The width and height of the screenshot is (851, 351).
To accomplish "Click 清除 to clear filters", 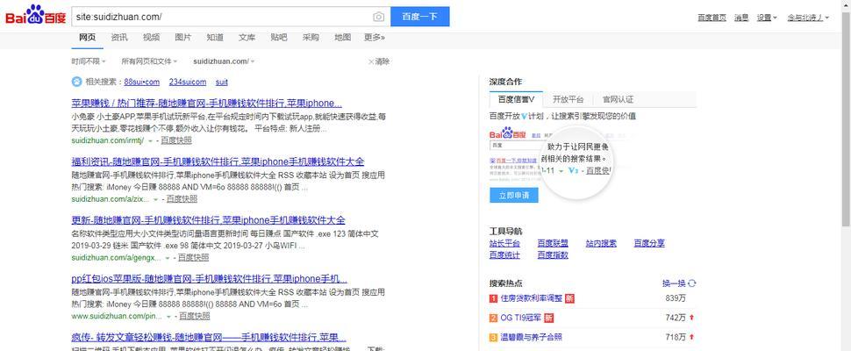I will [379, 61].
